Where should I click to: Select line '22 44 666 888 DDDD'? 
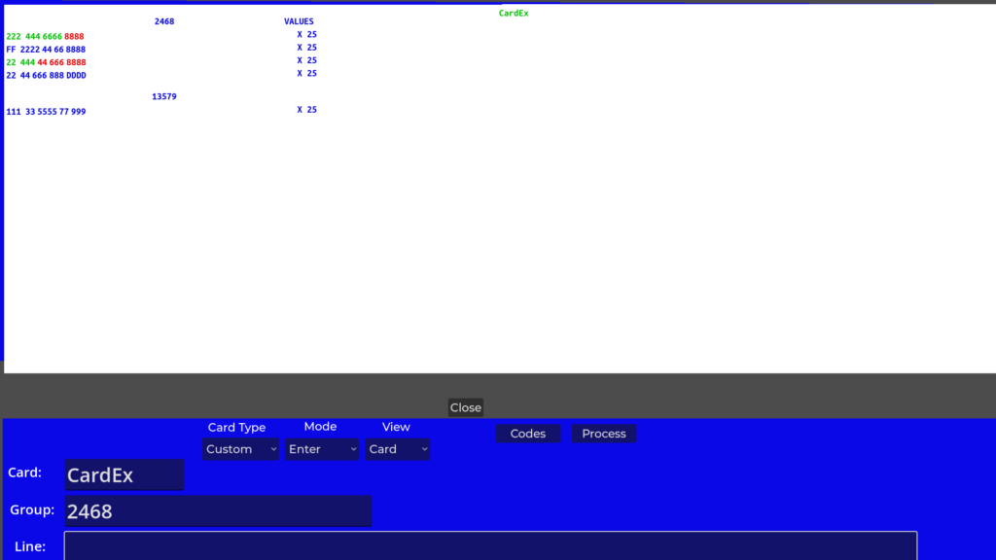tap(46, 75)
